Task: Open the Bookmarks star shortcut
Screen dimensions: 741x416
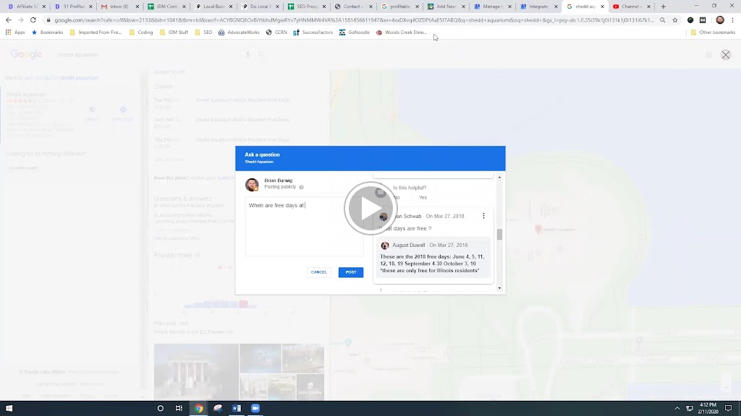Action: (x=47, y=32)
